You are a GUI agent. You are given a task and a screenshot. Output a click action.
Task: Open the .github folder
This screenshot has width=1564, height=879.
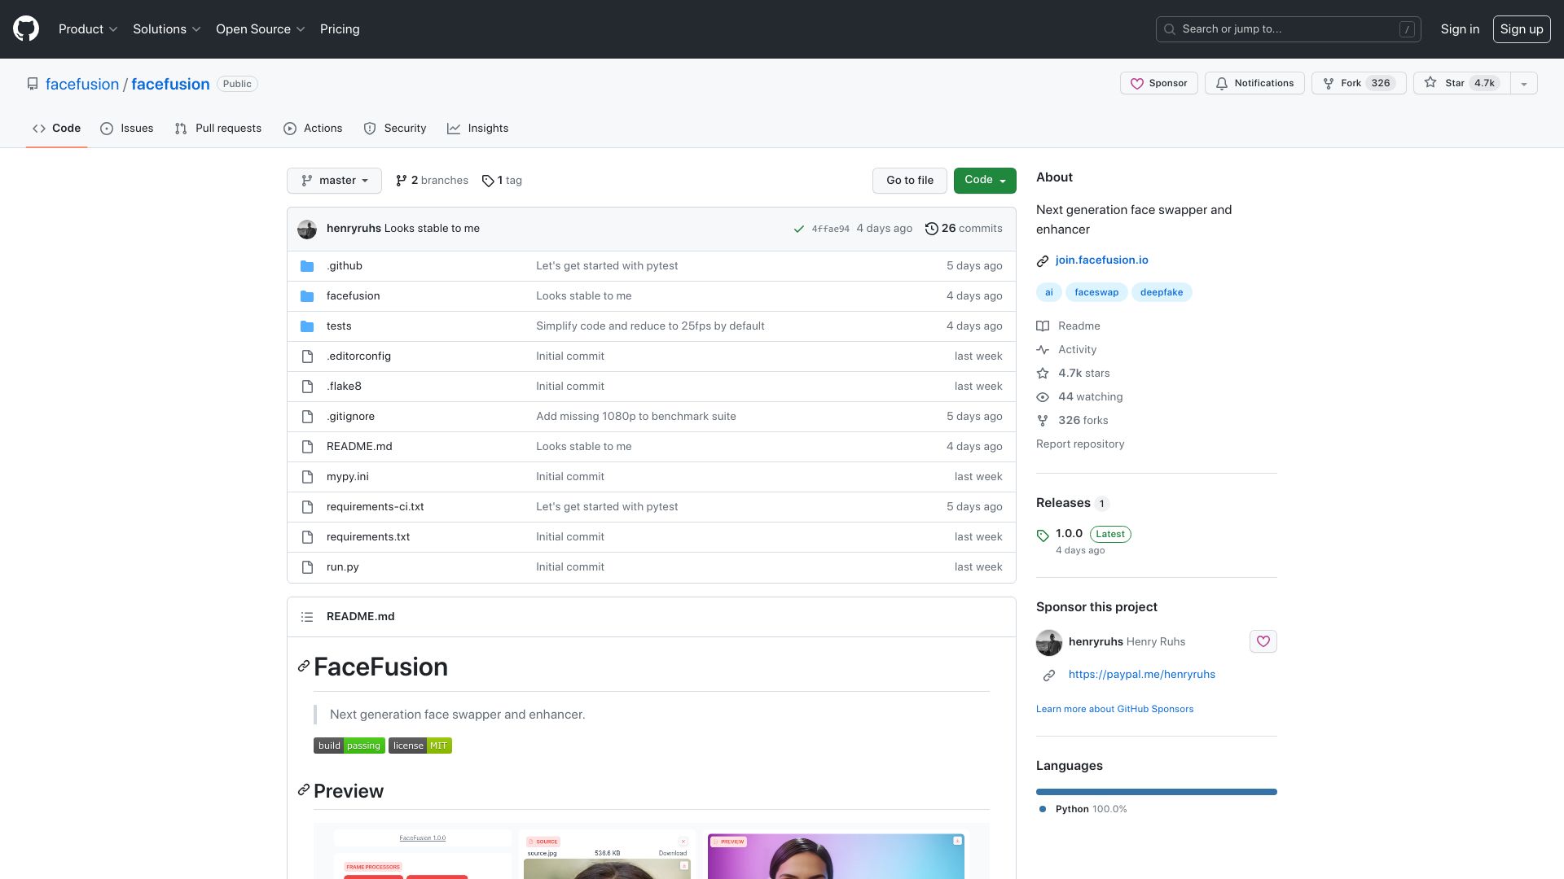[x=344, y=266]
